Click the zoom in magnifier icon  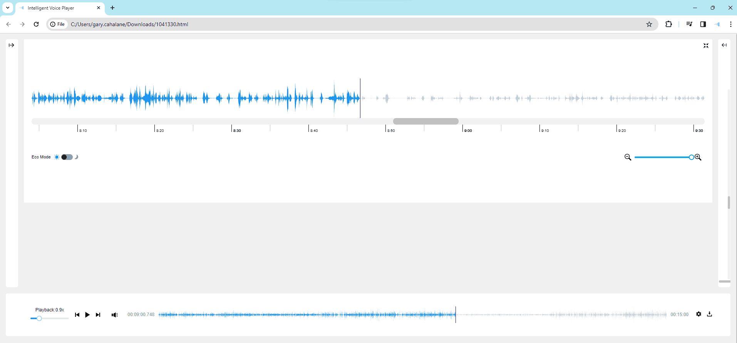coord(698,157)
